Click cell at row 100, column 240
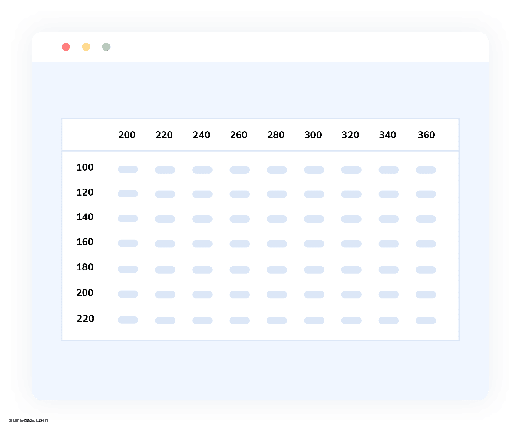The width and height of the screenshot is (520, 431). coord(202,170)
